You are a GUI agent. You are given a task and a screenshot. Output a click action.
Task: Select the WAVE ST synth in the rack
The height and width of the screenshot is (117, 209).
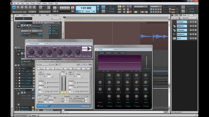[x=182, y=26]
